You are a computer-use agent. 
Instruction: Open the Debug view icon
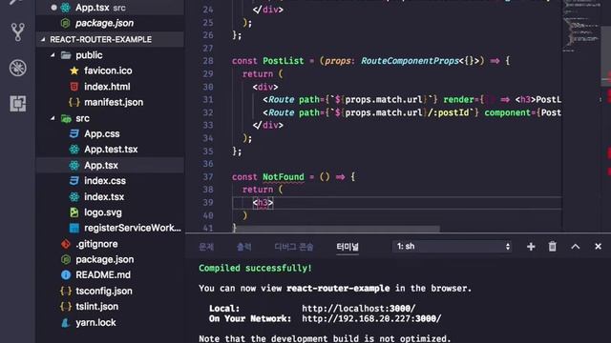[x=18, y=68]
